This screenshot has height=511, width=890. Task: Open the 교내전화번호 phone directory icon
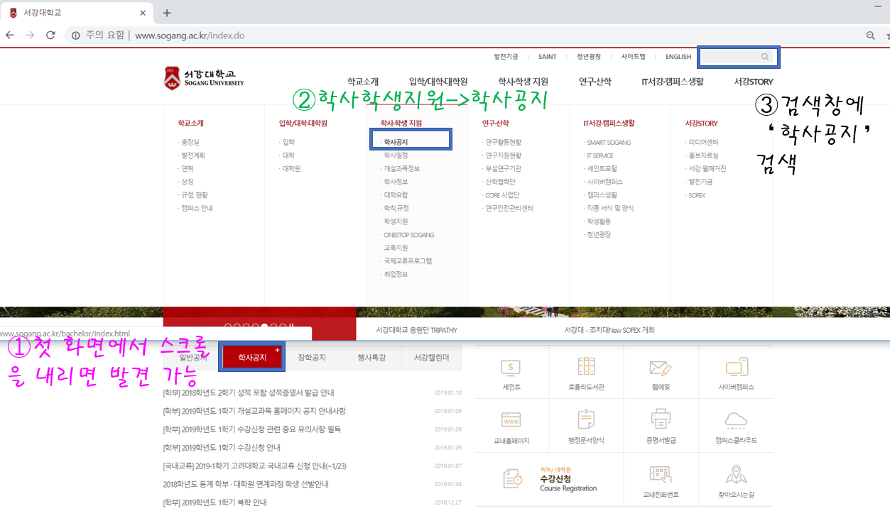click(x=661, y=474)
